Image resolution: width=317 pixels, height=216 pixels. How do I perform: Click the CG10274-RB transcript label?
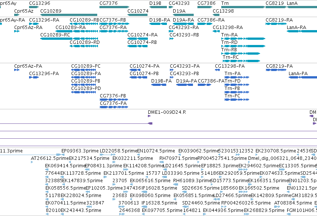pyautogui.click(x=142, y=42)
